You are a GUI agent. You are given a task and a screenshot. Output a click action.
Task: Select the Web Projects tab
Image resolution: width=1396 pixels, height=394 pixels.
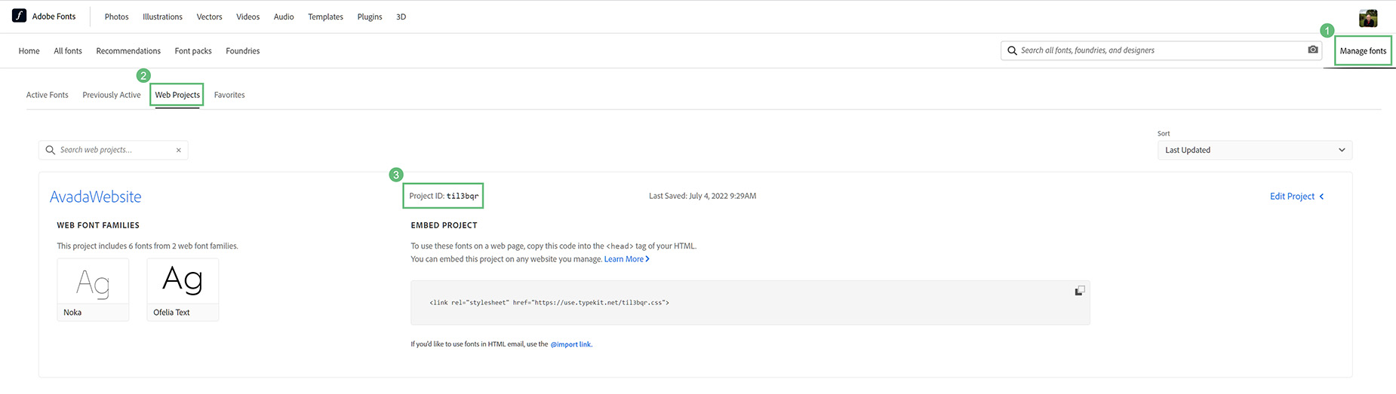pos(177,95)
